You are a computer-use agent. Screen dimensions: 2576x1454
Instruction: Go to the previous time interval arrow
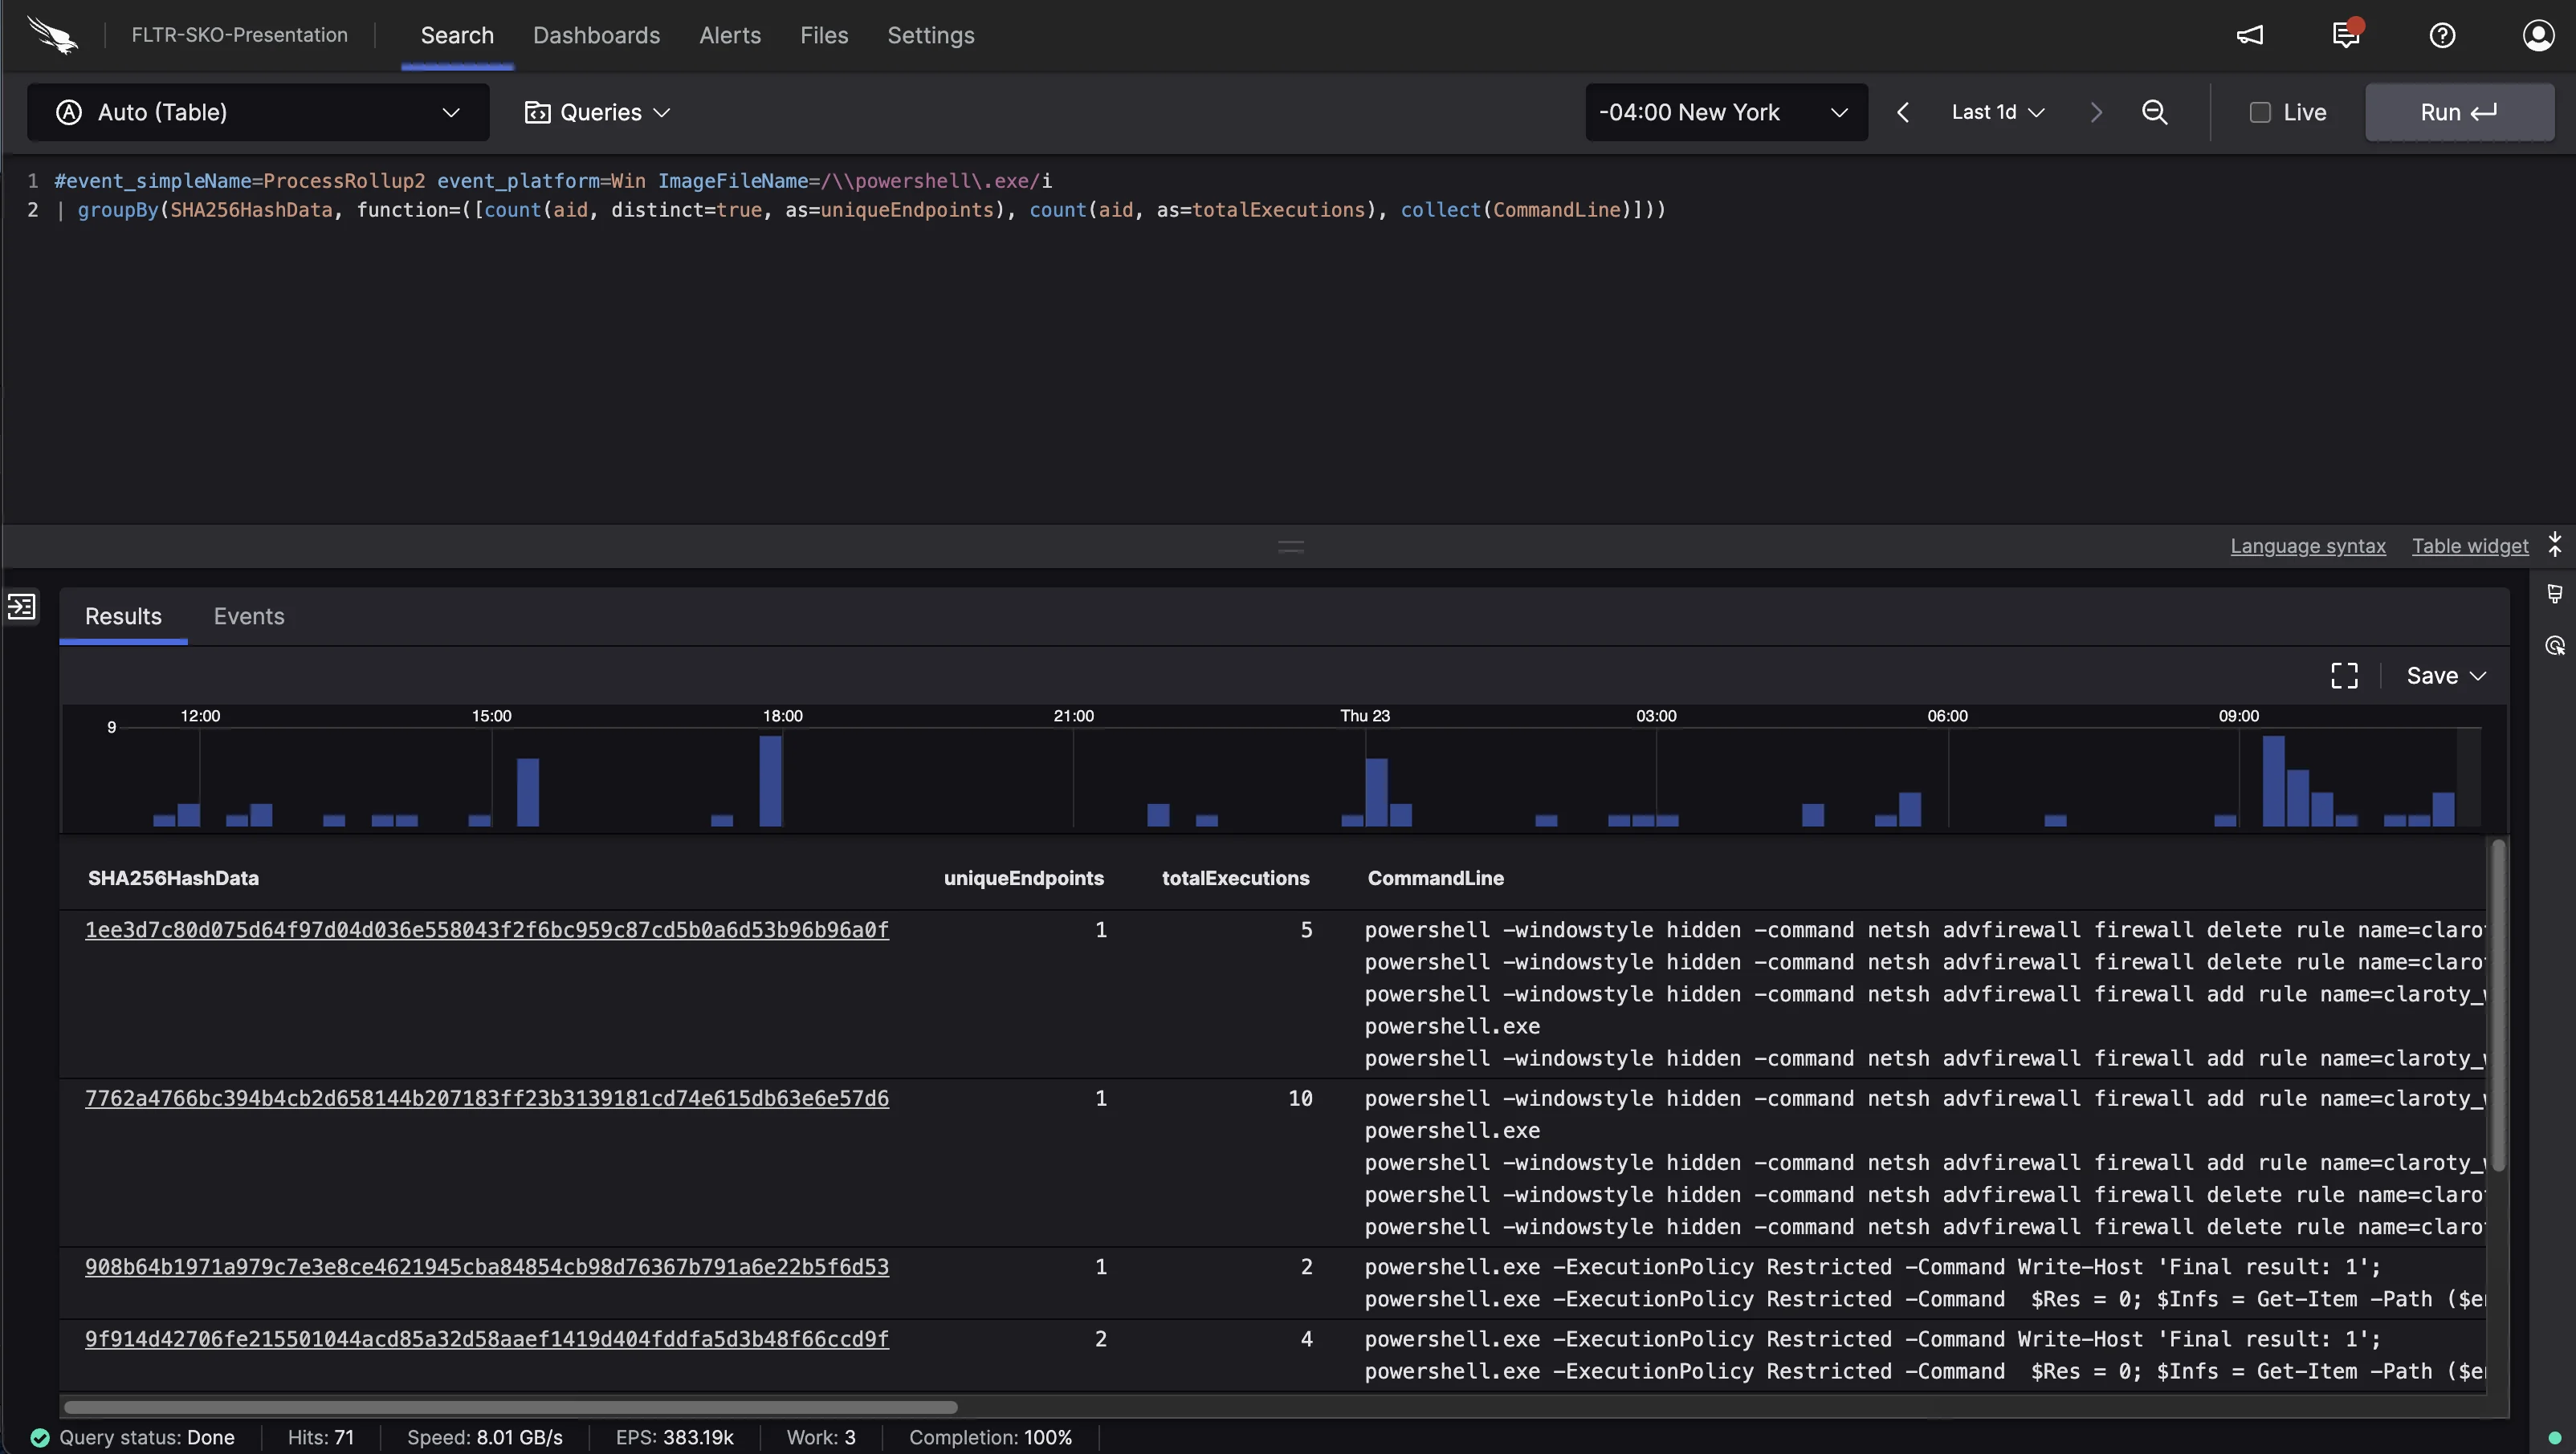click(x=1903, y=112)
